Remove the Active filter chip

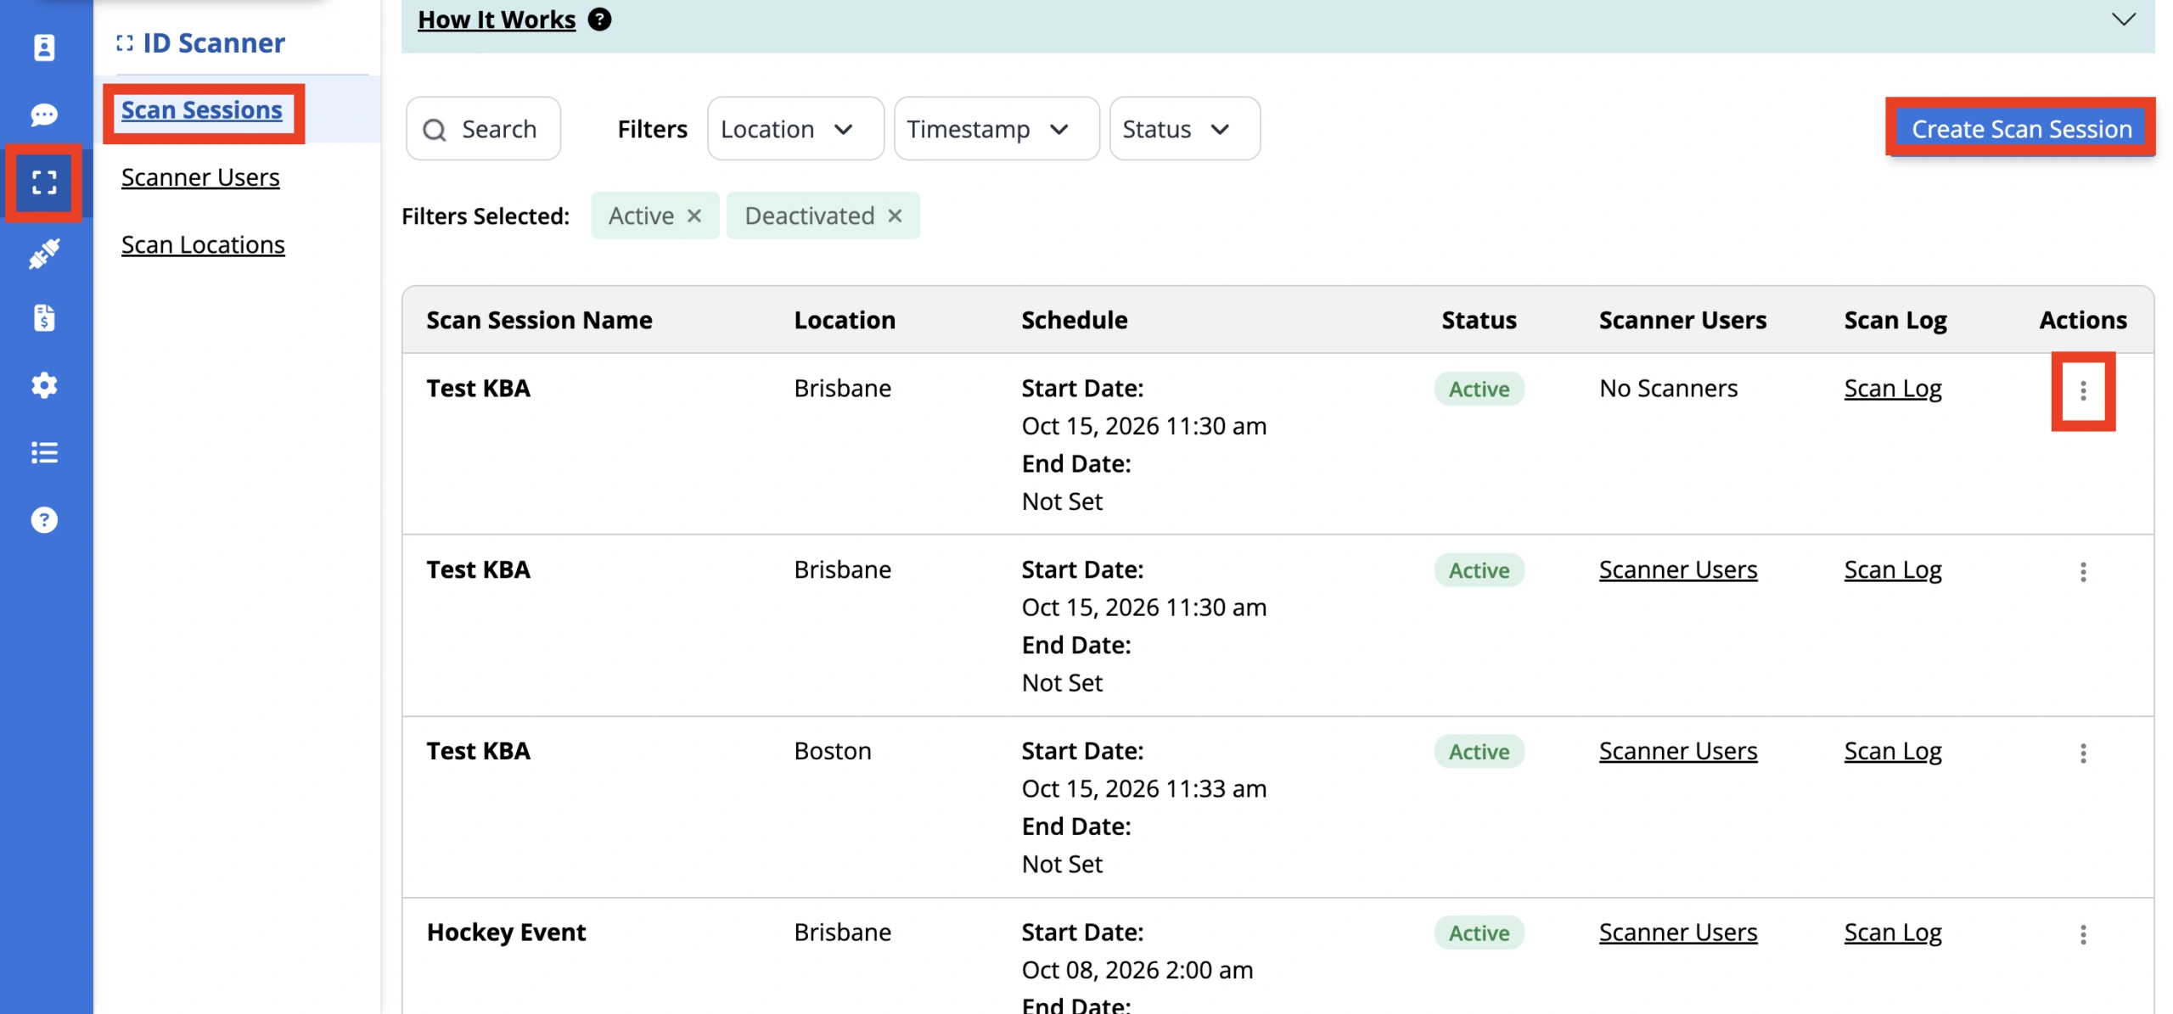click(693, 216)
